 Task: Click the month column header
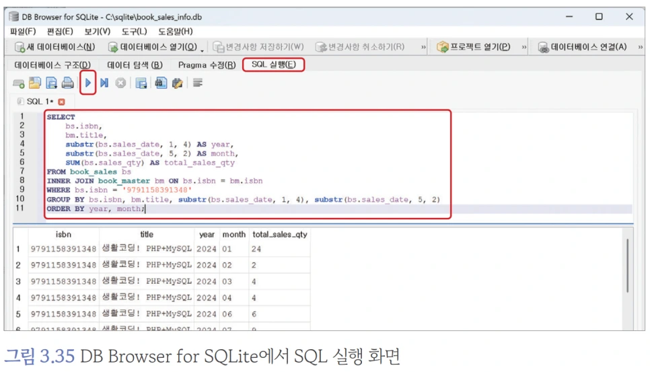click(233, 235)
